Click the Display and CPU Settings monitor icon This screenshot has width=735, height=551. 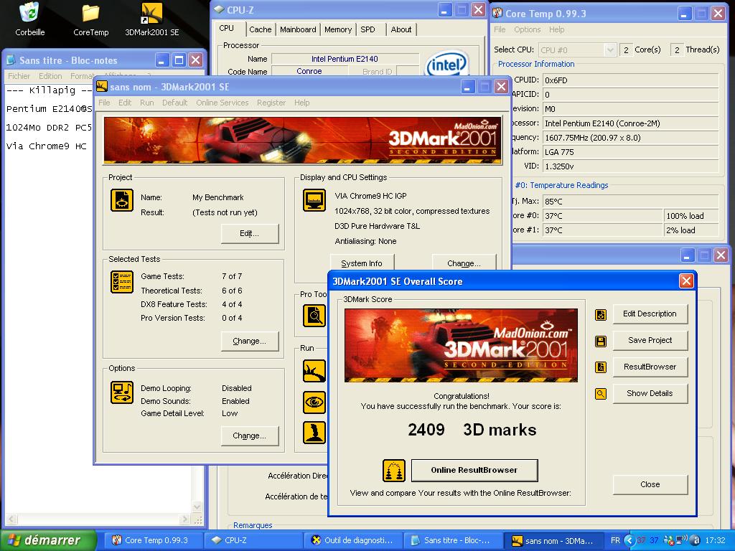[314, 201]
